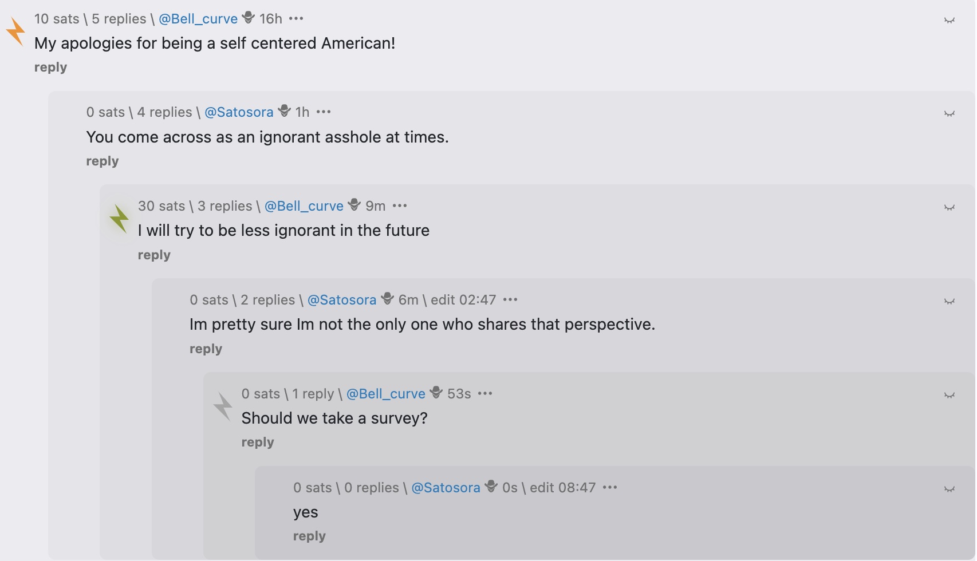Click the 16h timestamp on the top comment
The width and height of the screenshot is (977, 561).
[271, 19]
